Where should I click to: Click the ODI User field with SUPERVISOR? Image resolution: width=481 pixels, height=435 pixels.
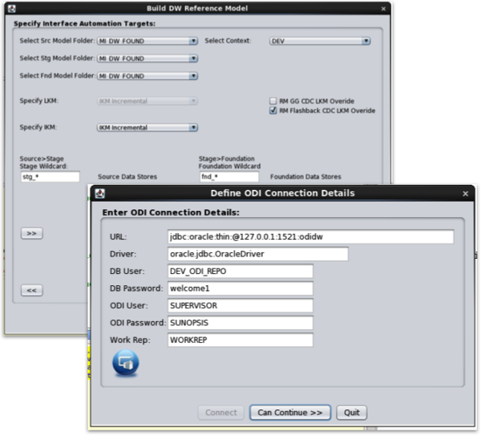[240, 305]
